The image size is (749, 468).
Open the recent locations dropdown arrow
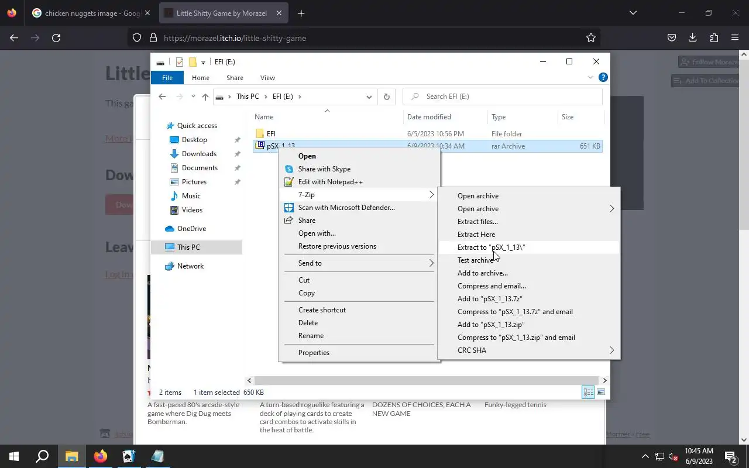pos(193,97)
